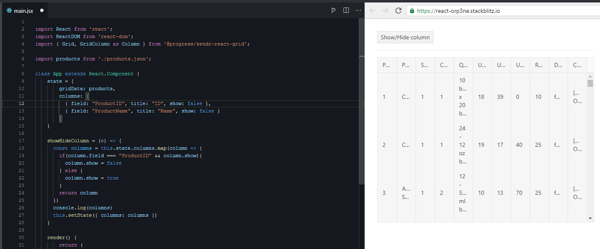Screen dimensions: 600x249
Task: Click the stackblitz.io URL address bar
Action: pos(497,11)
